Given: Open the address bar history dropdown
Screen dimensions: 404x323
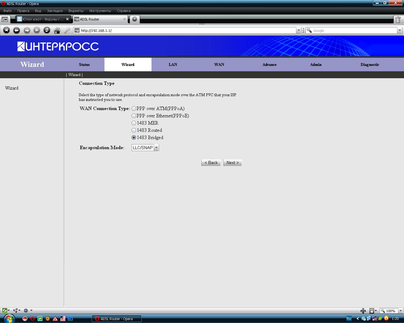Looking at the screenshot, I should 298,31.
